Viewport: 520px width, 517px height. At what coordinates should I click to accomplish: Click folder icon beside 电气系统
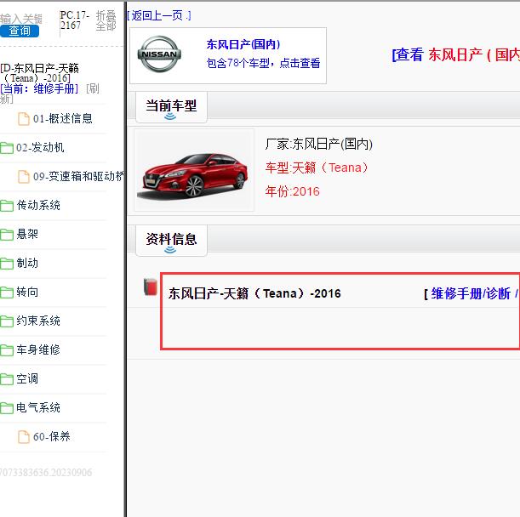point(7,408)
